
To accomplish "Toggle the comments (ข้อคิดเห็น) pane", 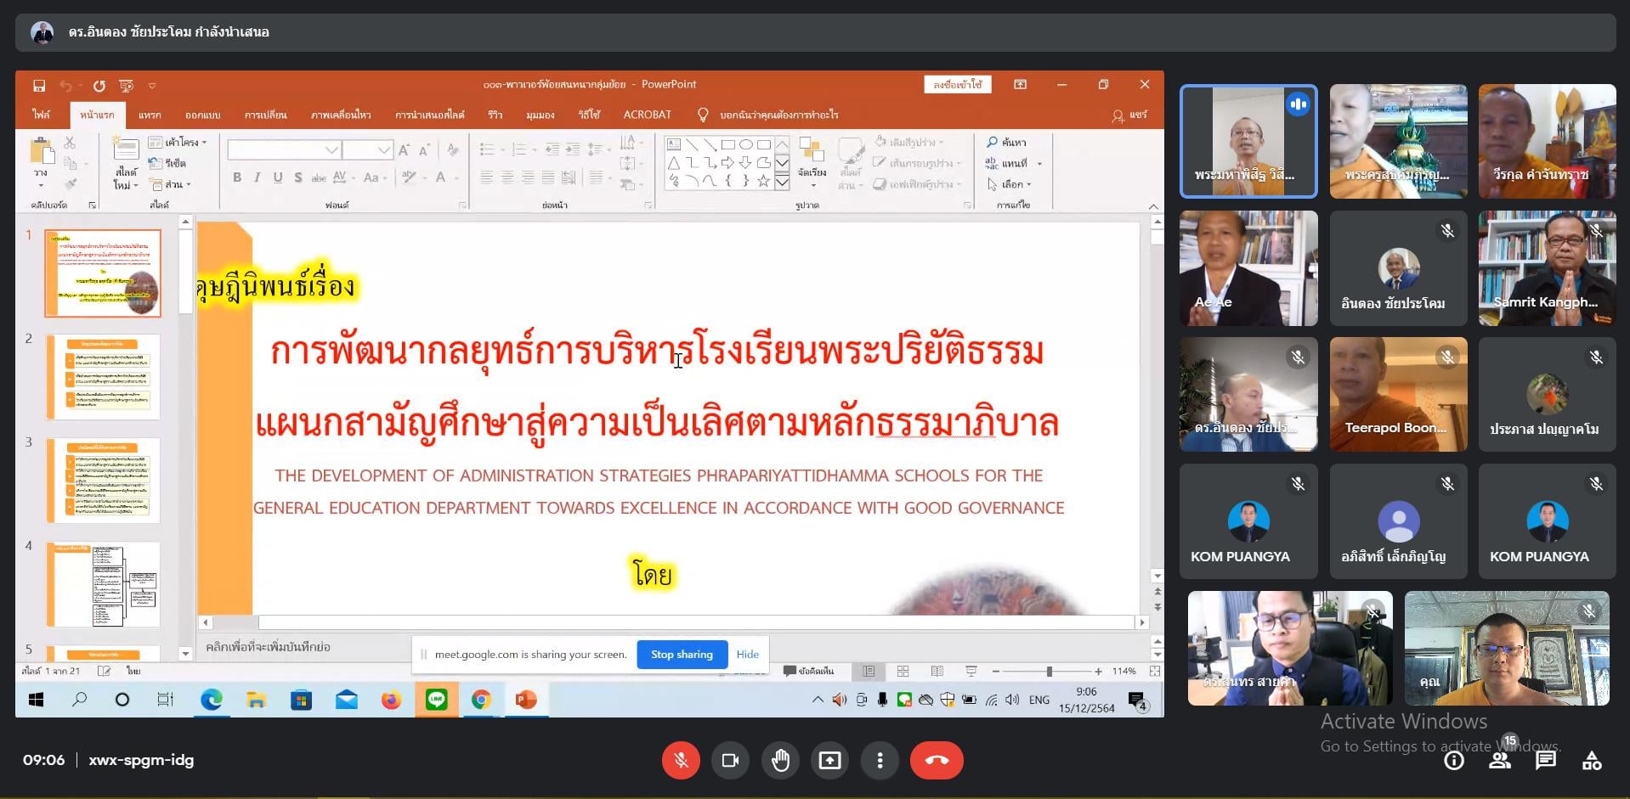I will pyautogui.click(x=808, y=671).
